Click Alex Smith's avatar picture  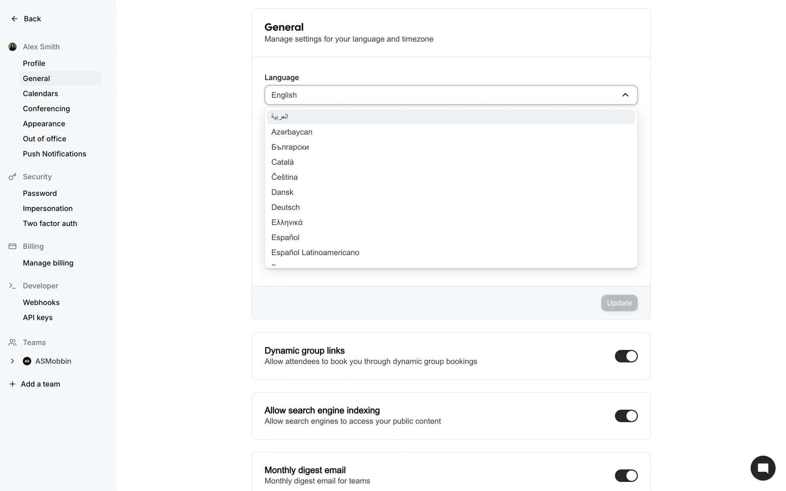[13, 47]
